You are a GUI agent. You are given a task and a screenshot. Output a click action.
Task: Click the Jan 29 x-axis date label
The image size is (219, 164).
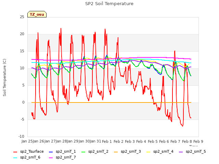coord(73,141)
